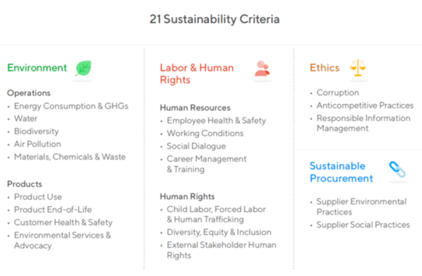Select the Environment heading
This screenshot has height=276, width=422.
click(x=37, y=68)
